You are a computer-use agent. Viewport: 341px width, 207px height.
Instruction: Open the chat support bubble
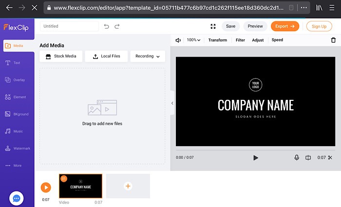[x=17, y=198]
